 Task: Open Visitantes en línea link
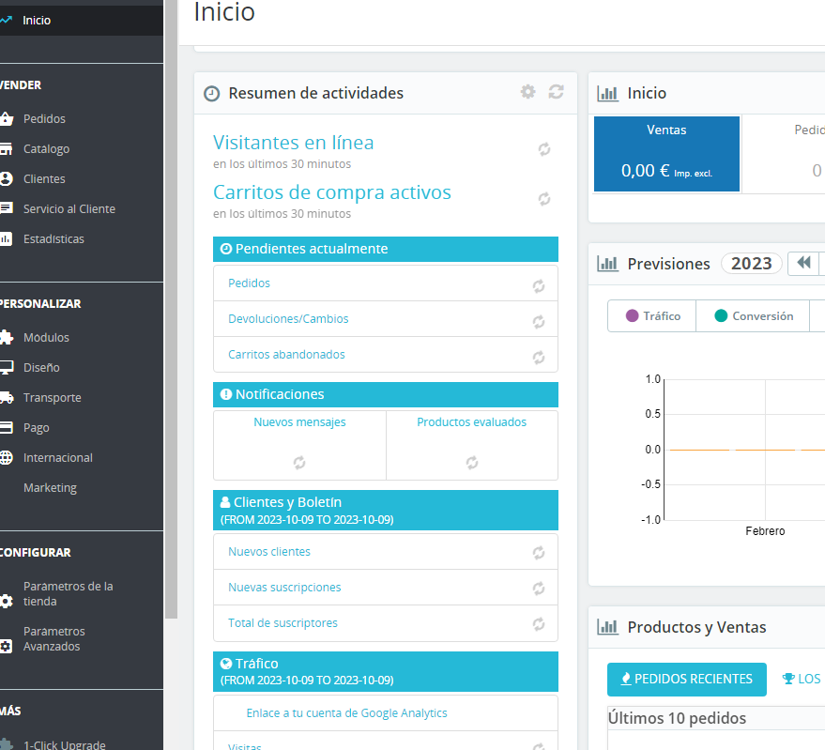tap(293, 142)
